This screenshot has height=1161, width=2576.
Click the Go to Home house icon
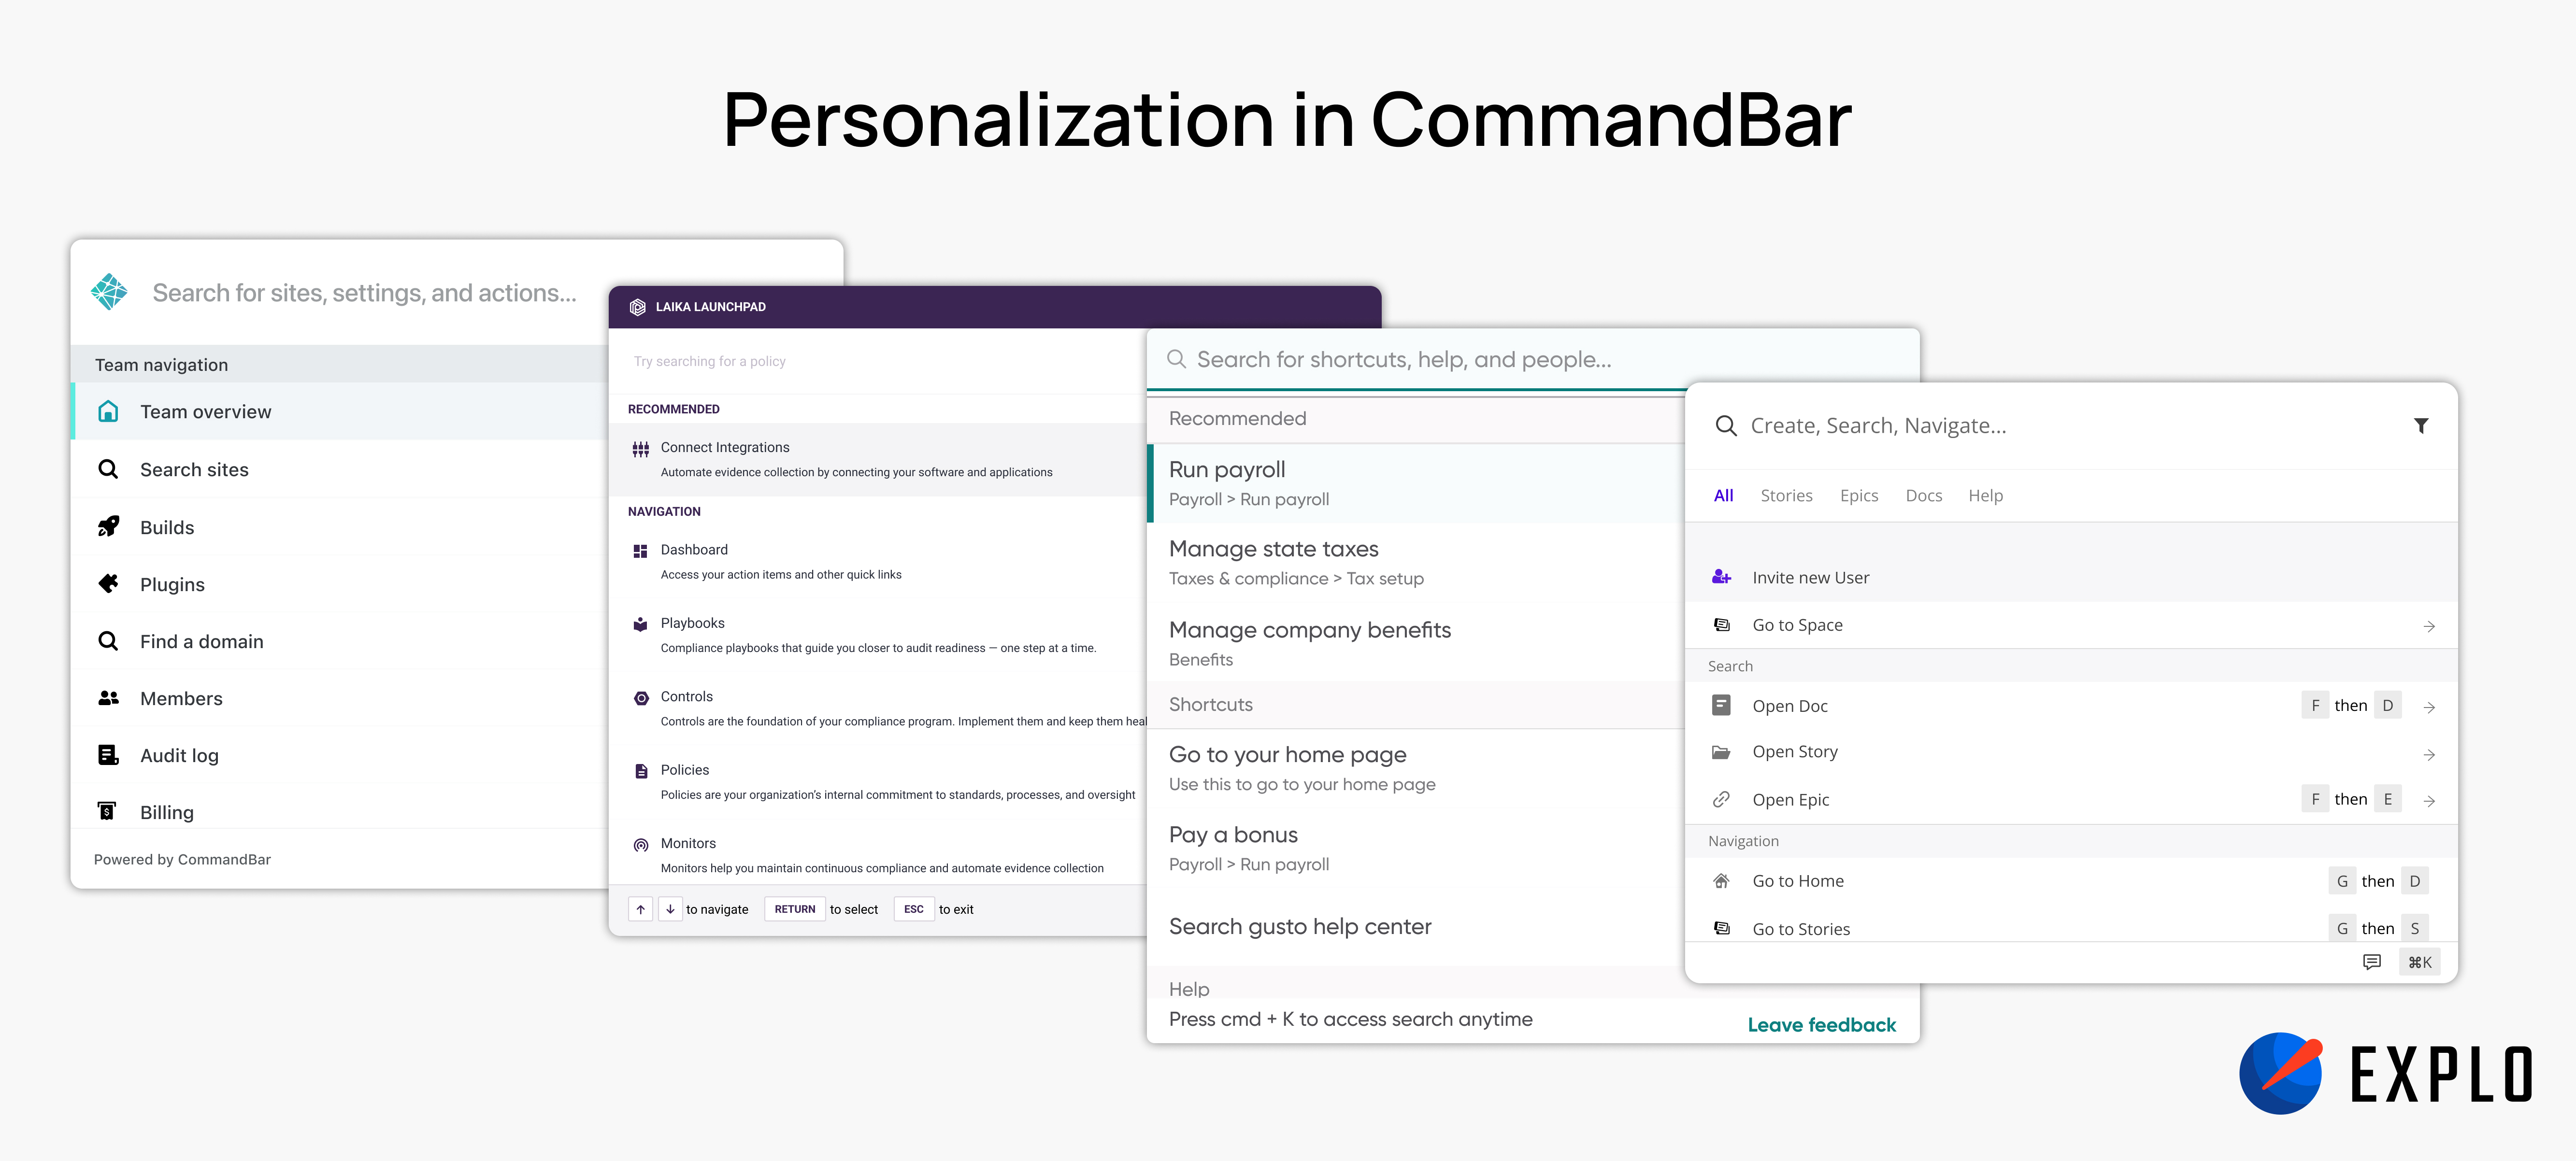tap(1721, 881)
